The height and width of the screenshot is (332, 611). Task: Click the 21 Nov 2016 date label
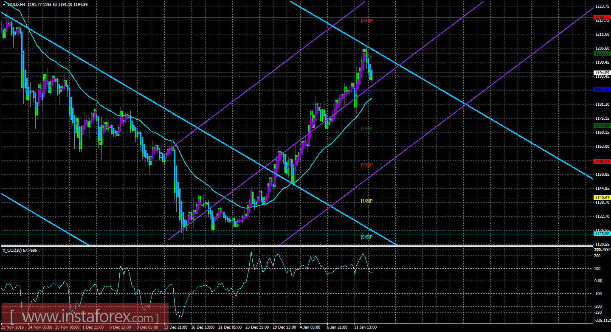coord(12,328)
